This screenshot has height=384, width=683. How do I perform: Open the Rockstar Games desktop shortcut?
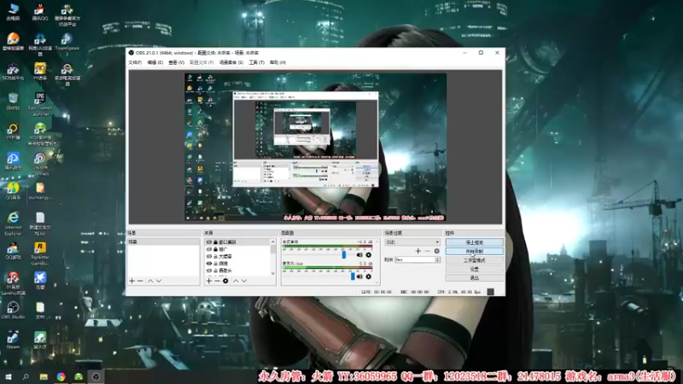40,253
